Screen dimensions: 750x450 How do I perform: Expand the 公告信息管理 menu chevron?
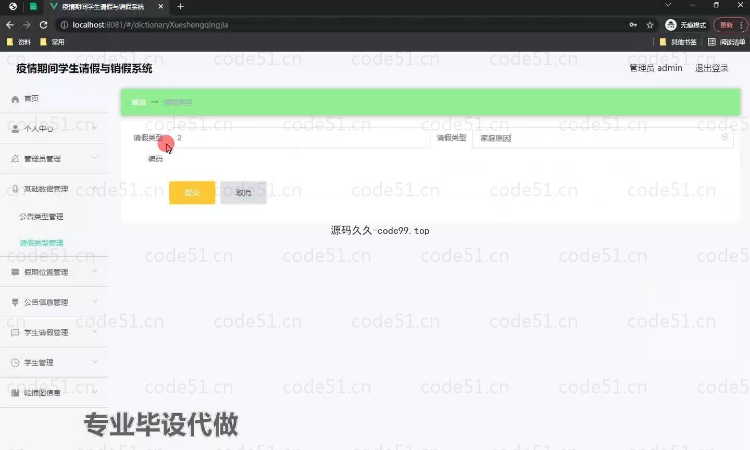[x=95, y=301]
